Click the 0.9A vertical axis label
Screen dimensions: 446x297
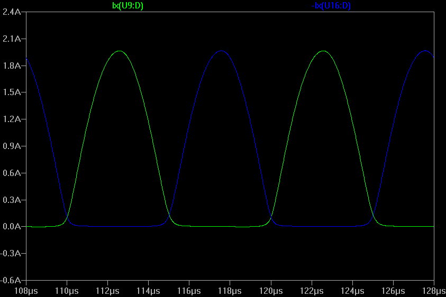coord(12,146)
